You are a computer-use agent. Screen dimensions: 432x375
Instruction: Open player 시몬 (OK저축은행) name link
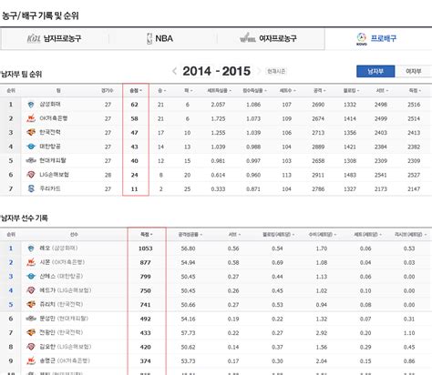[x=62, y=262]
